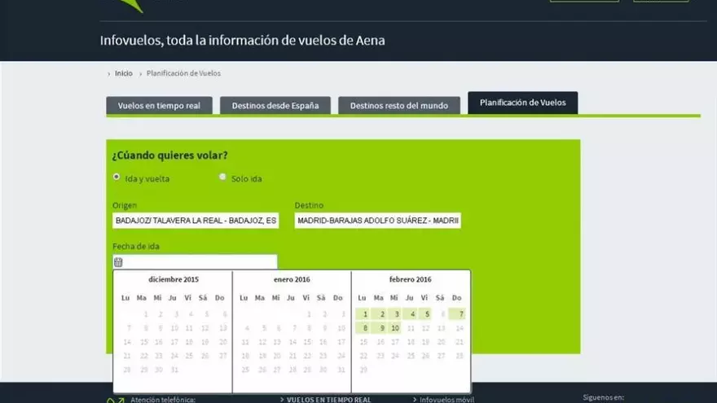Open the Destinos resto del mundo tab
The image size is (717, 403).
399,106
